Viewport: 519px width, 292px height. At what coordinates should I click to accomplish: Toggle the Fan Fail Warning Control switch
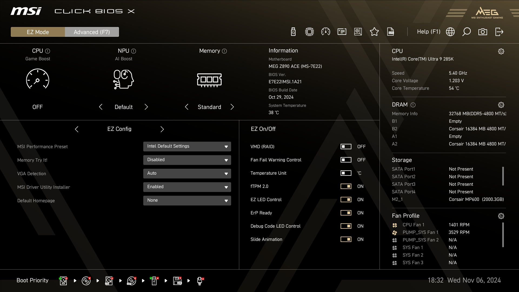pos(346,160)
